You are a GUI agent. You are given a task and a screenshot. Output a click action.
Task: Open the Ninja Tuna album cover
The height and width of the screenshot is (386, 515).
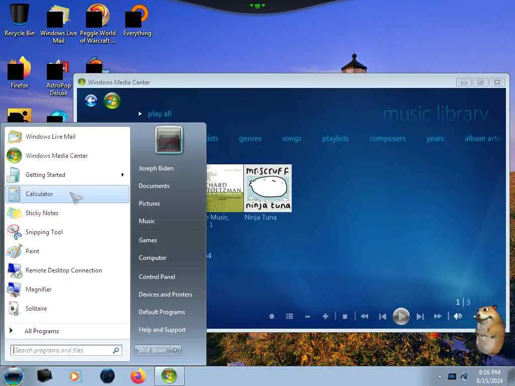click(268, 188)
